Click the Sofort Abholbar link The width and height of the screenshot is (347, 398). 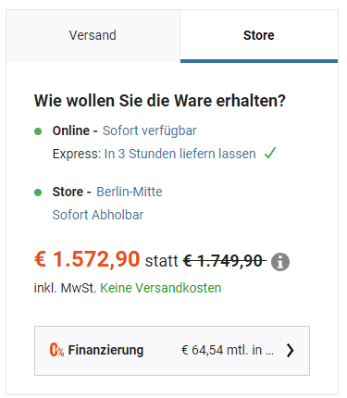98,215
